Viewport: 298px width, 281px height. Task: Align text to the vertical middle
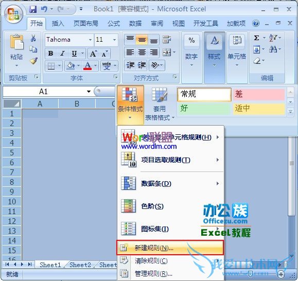tap(142, 39)
